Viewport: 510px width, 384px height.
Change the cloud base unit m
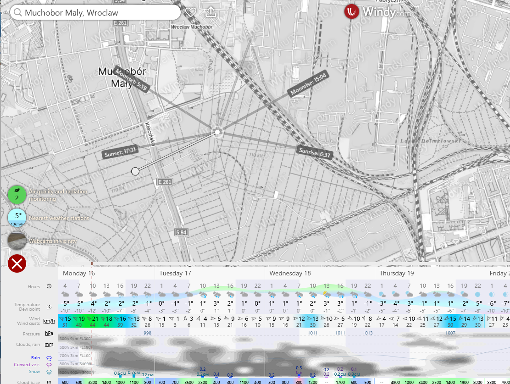[x=49, y=382]
